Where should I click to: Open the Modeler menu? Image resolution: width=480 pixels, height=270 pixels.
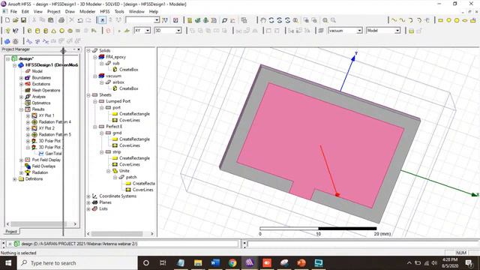pos(87,12)
